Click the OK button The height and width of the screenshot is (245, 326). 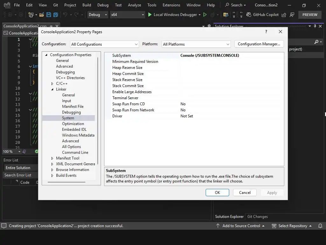[217, 193]
